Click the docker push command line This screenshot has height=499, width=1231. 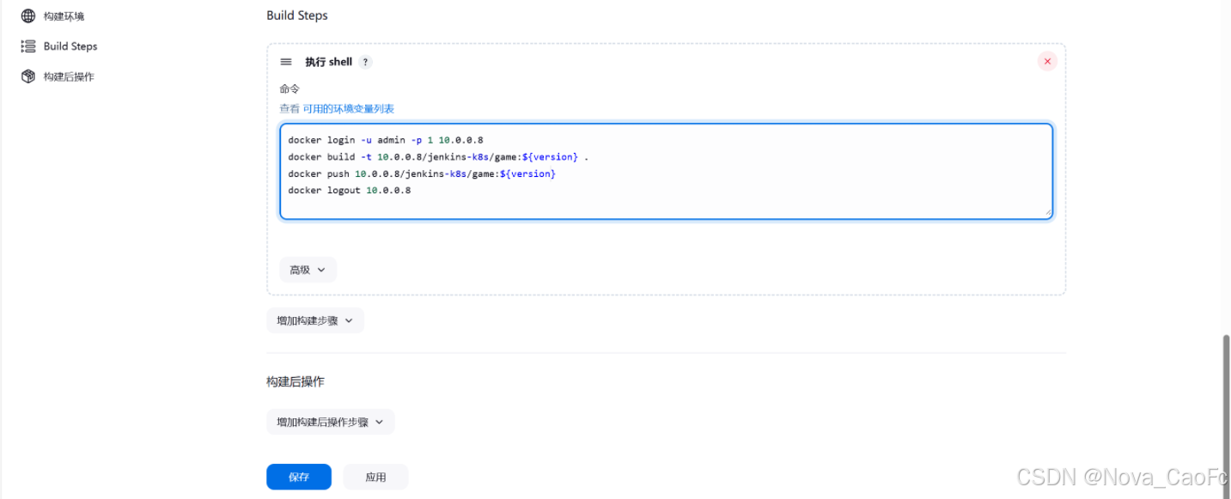pyautogui.click(x=422, y=173)
